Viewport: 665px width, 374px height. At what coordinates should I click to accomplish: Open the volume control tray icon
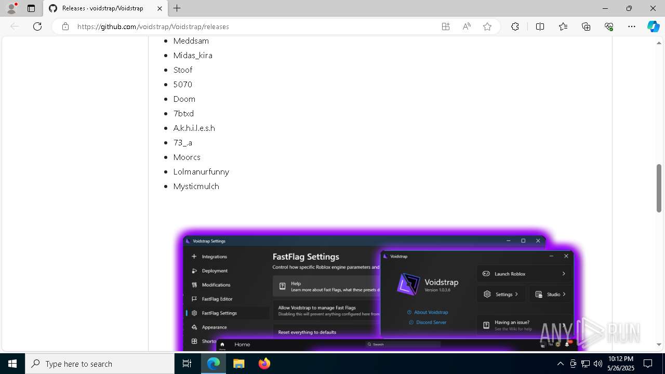pos(598,364)
